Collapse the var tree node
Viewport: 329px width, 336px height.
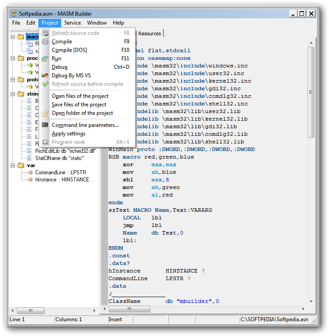pos(13,165)
